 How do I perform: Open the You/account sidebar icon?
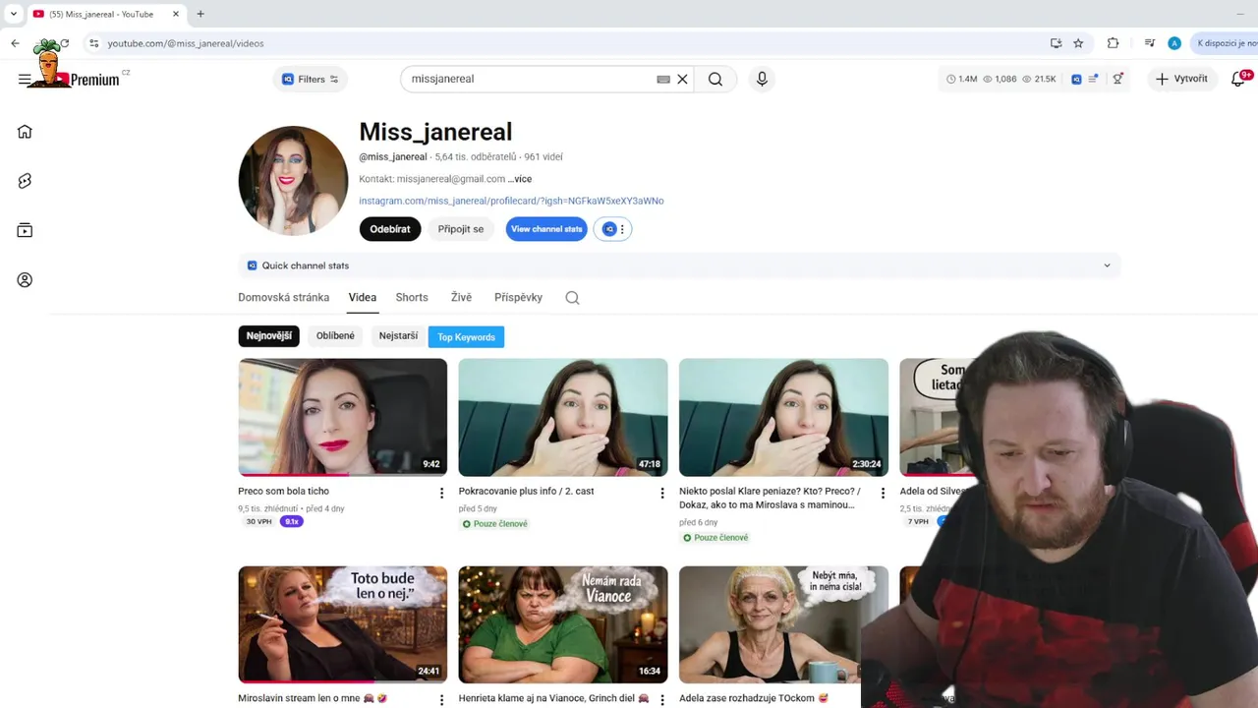(x=25, y=280)
